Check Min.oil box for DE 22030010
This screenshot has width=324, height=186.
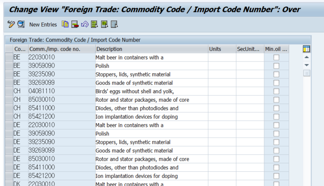pos(276,125)
